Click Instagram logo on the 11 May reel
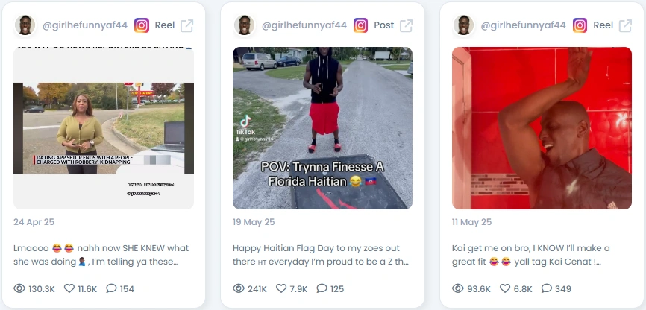 [x=580, y=25]
